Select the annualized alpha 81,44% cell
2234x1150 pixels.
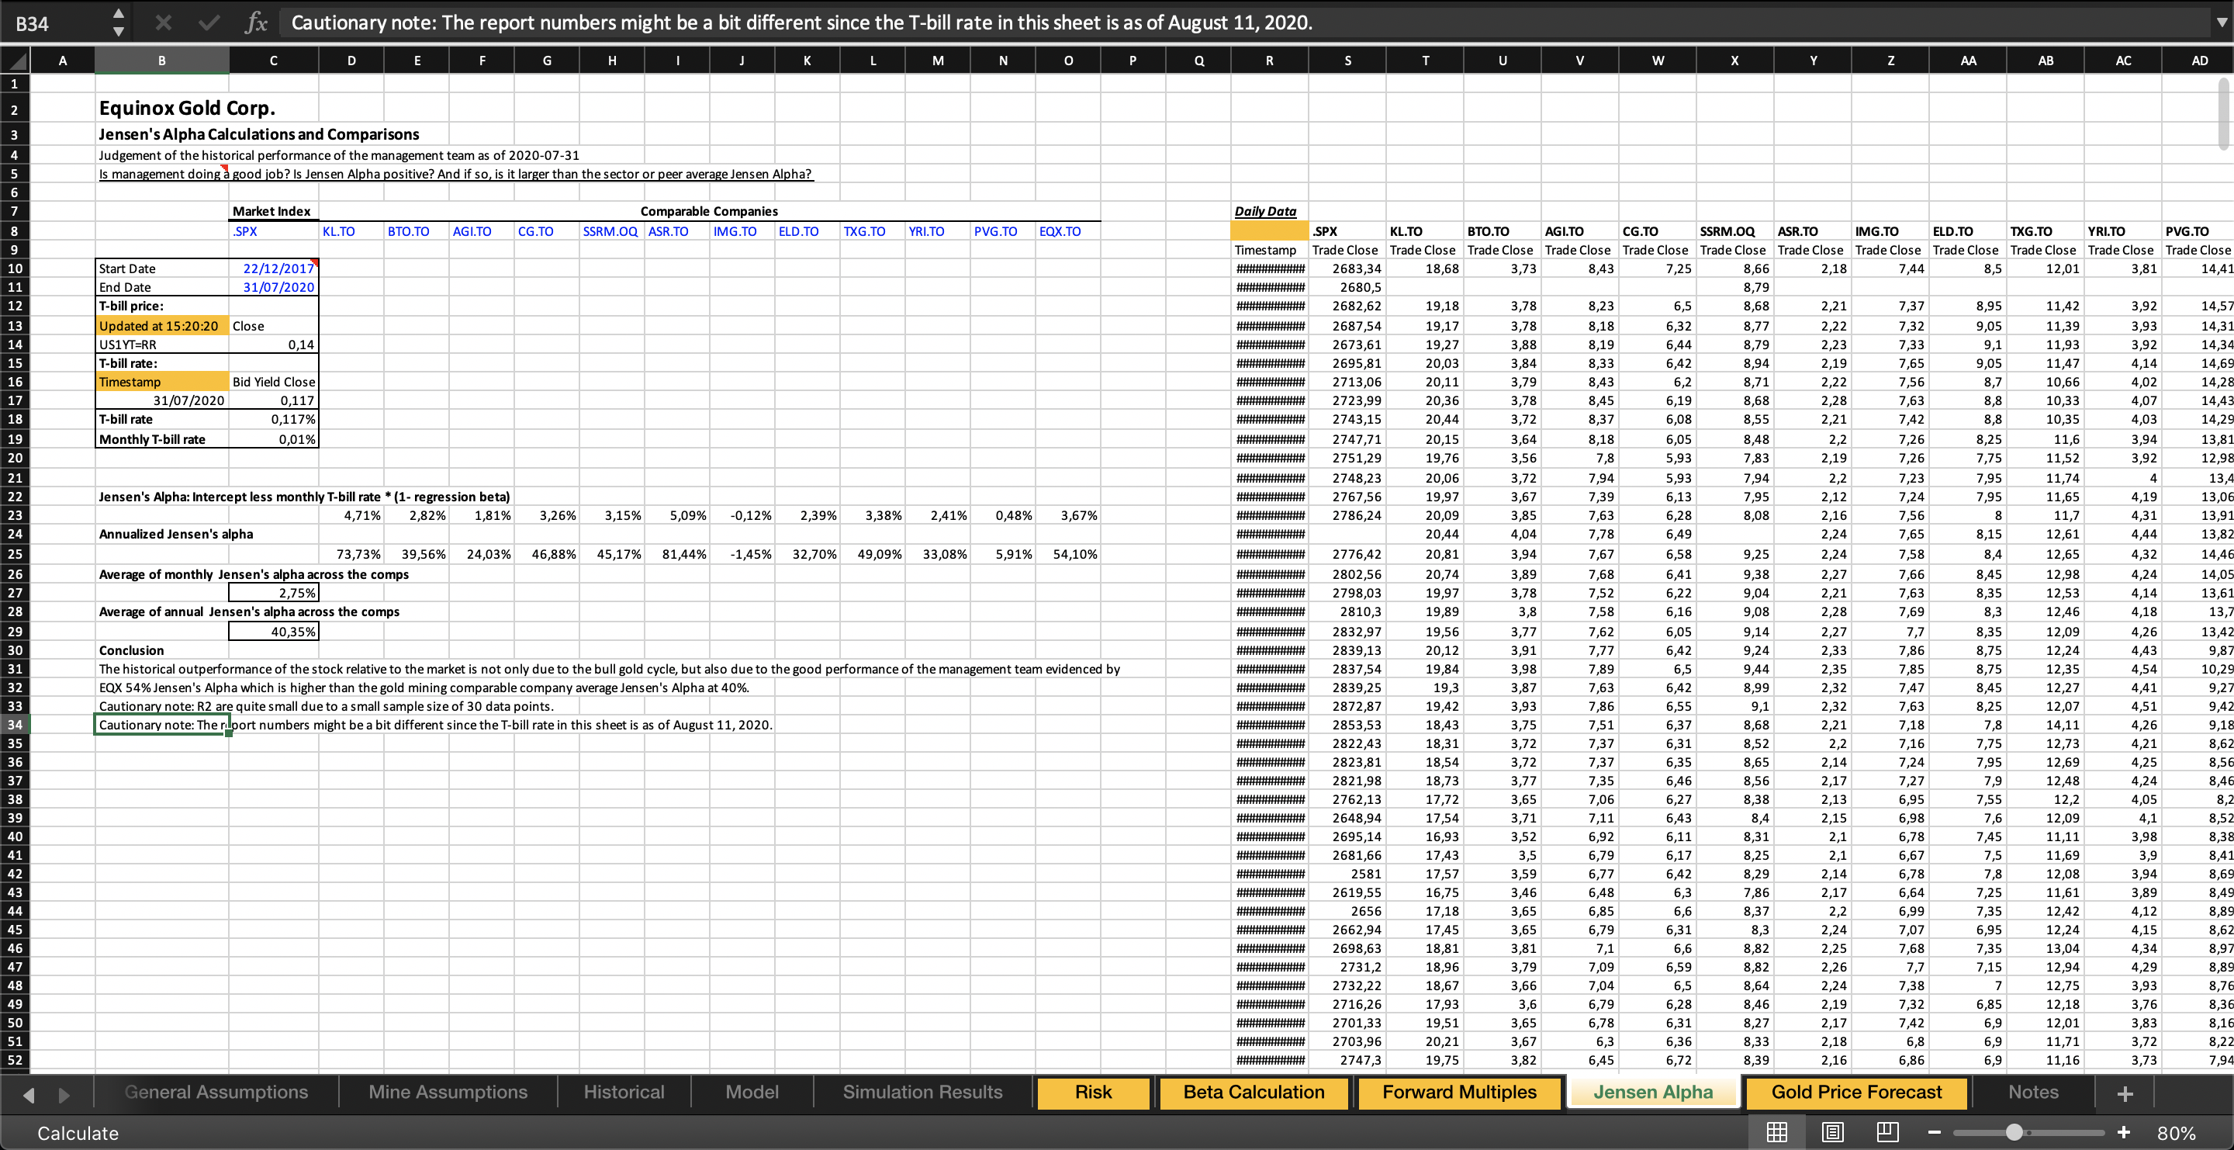pyautogui.click(x=676, y=554)
